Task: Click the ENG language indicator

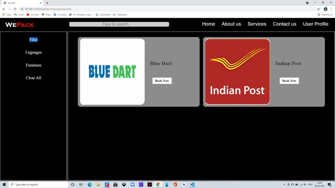Action: pos(310,184)
